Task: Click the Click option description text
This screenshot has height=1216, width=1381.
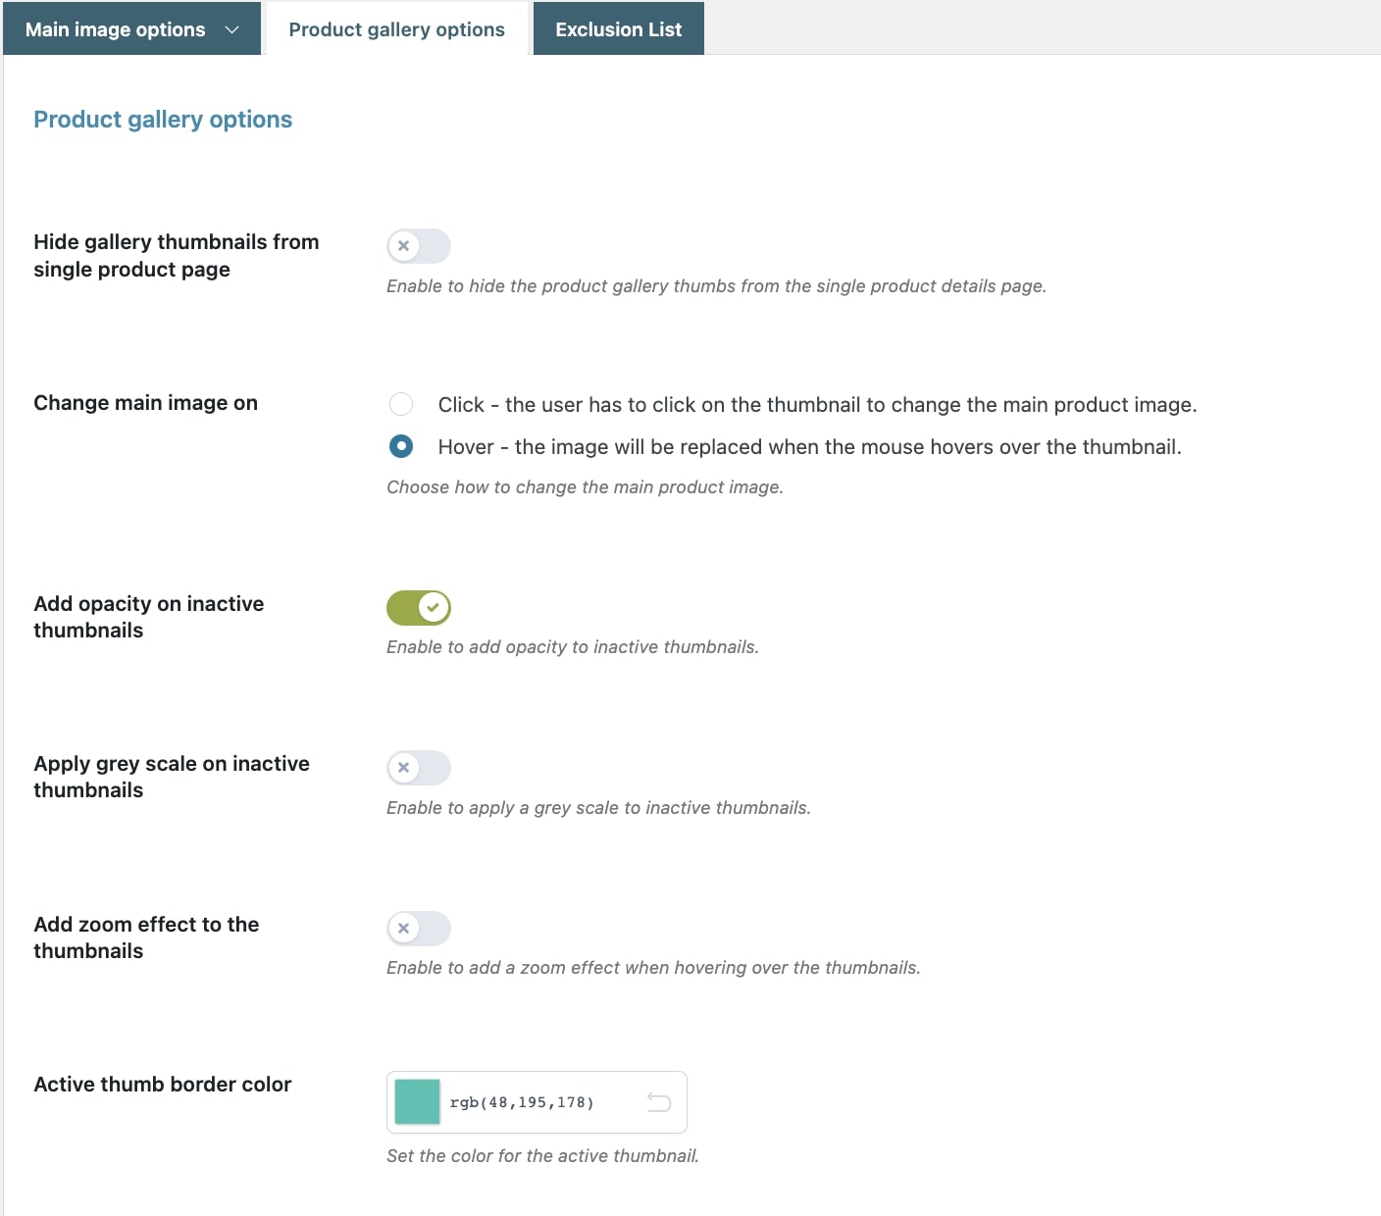Action: (817, 405)
